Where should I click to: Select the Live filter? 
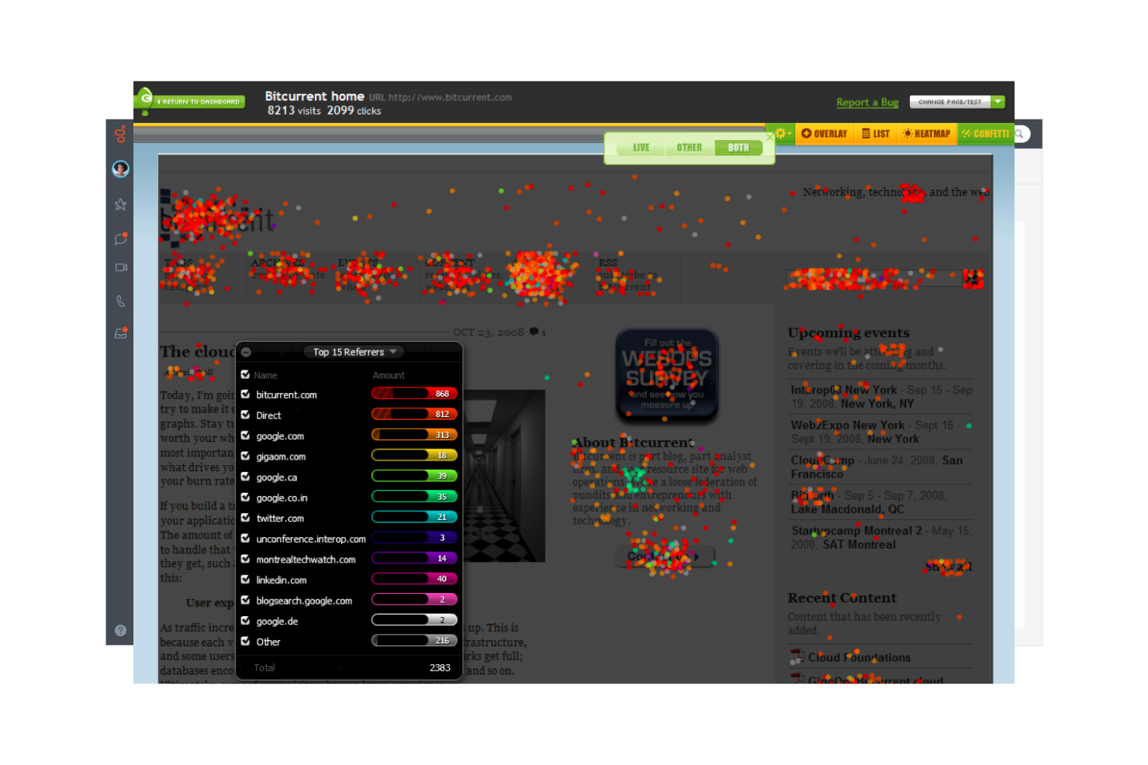[x=641, y=147]
